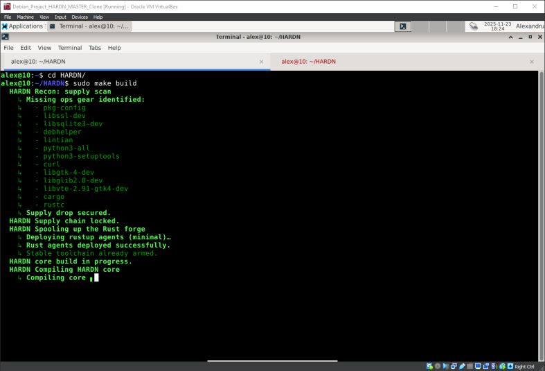This screenshot has width=545, height=371.
Task: Click the USB devices status icon
Action: [463, 366]
